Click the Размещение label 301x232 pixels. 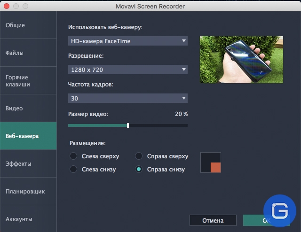coord(87,143)
